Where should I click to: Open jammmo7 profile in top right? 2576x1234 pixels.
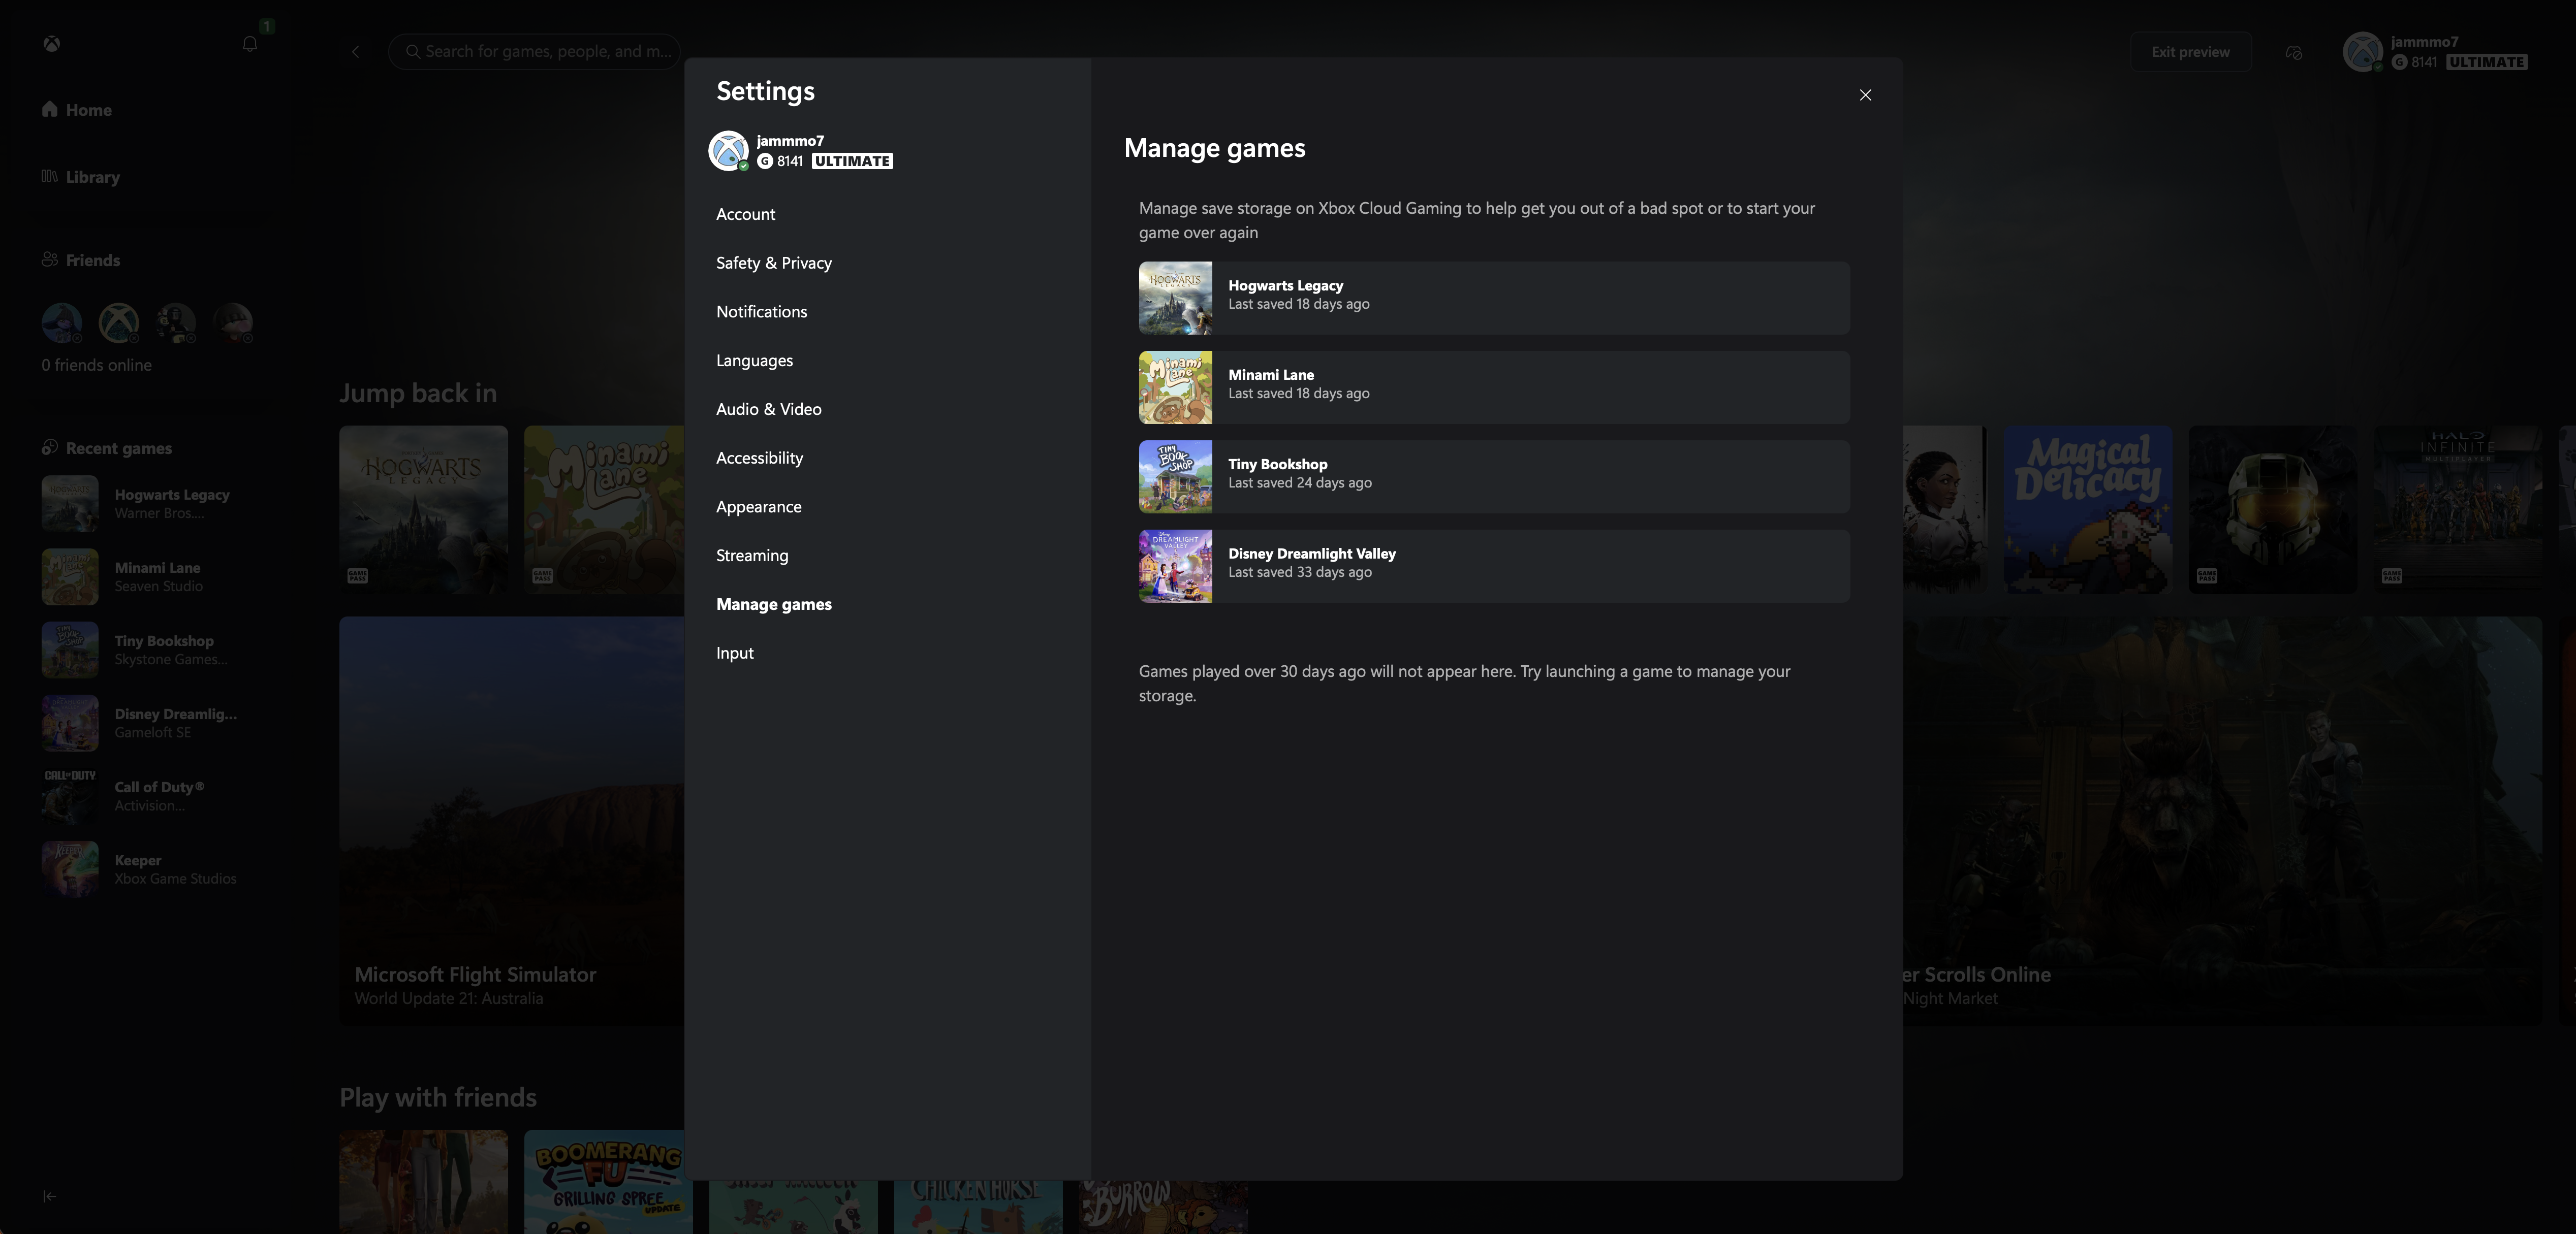pos(2434,52)
